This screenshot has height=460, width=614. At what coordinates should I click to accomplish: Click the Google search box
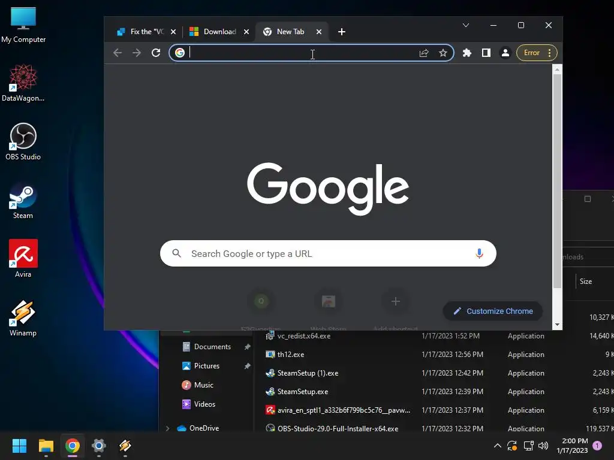coord(328,253)
